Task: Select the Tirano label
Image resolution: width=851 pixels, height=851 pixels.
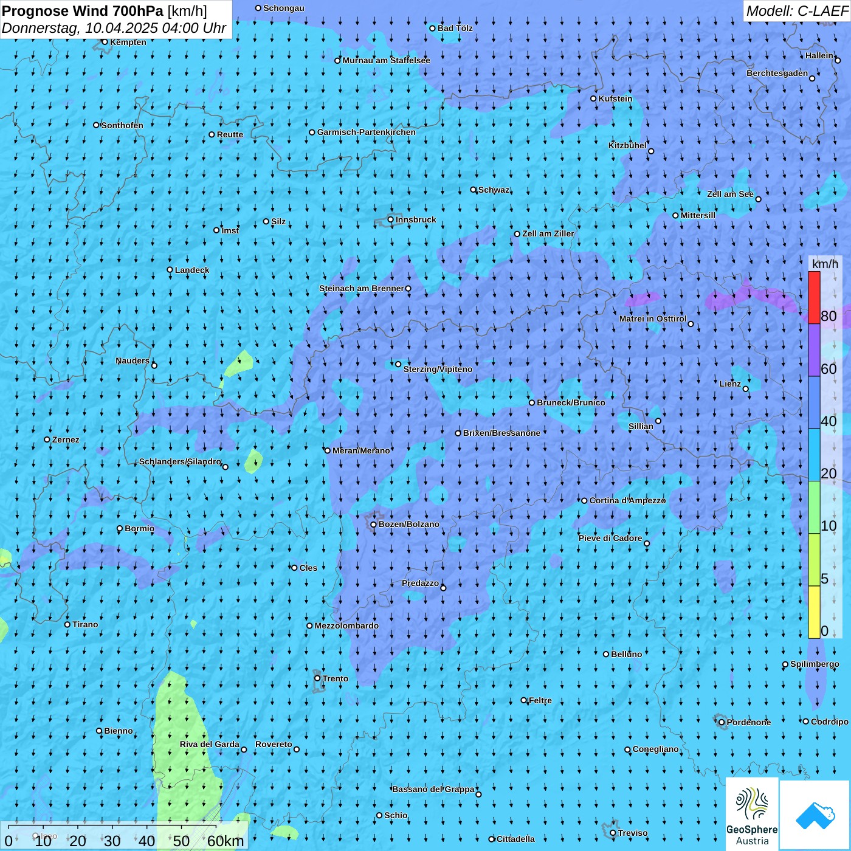Action: [85, 624]
